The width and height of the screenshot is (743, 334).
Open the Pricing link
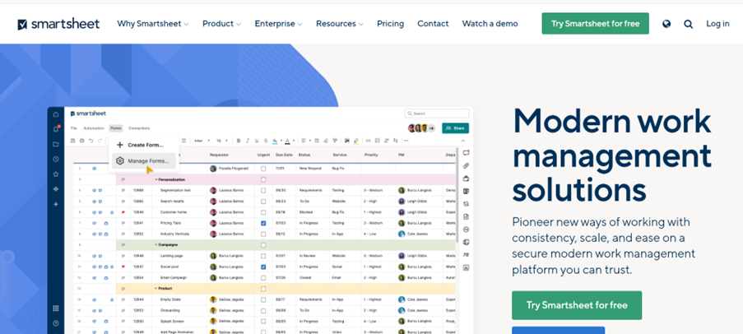click(391, 24)
